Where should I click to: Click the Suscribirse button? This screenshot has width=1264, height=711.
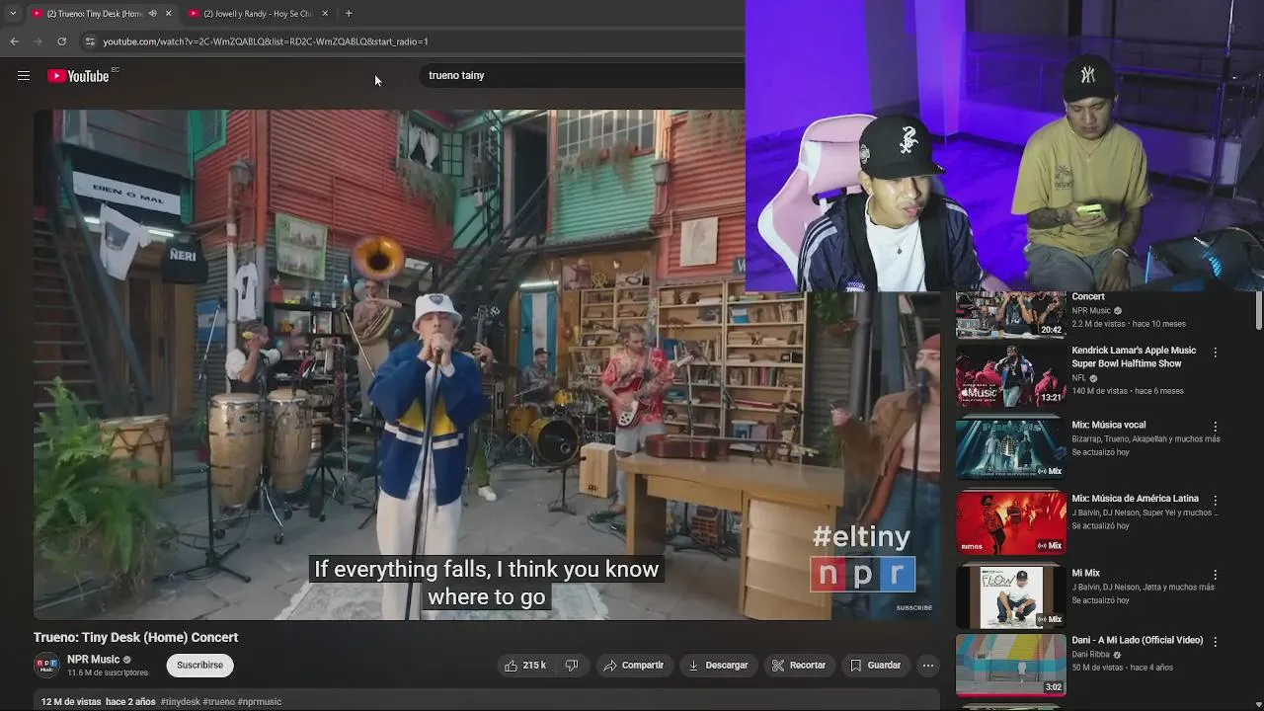pos(199,666)
